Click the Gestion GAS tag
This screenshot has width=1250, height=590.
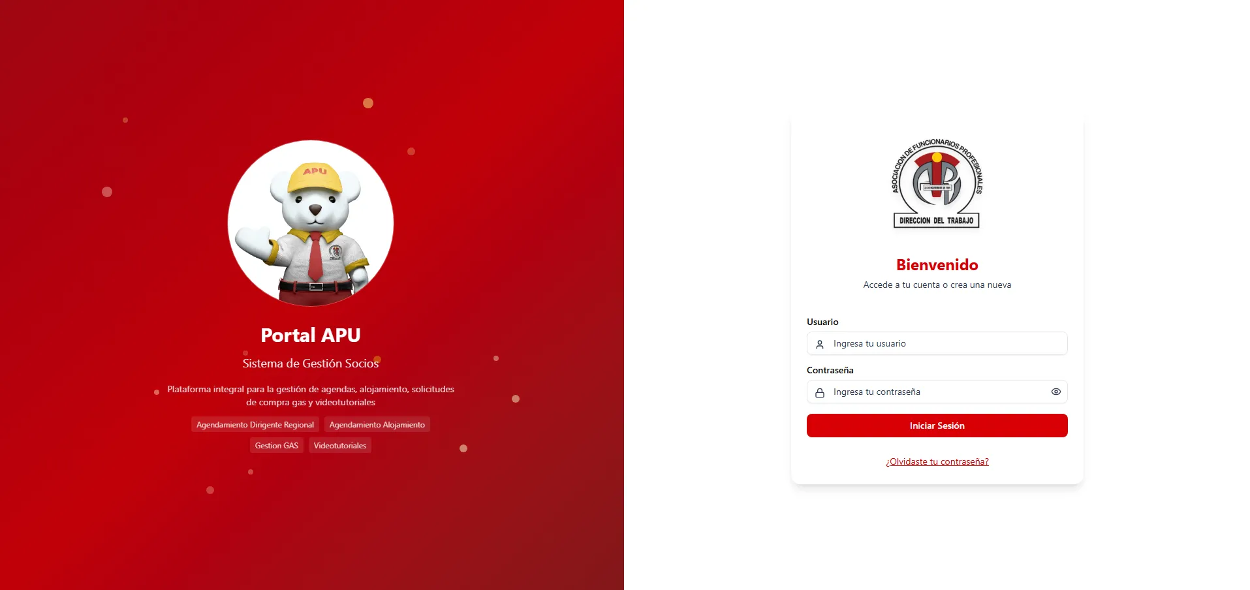(277, 446)
